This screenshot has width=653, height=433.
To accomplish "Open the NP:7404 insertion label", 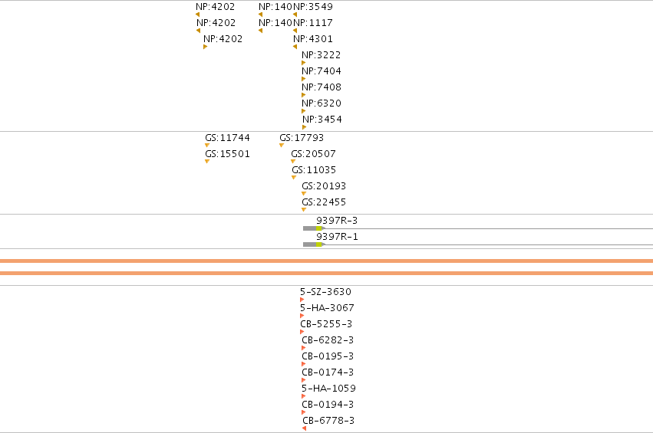I will coord(321,71).
